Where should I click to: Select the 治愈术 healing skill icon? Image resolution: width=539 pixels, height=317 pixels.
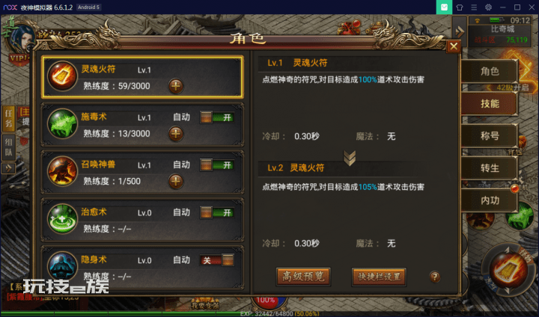(x=62, y=219)
